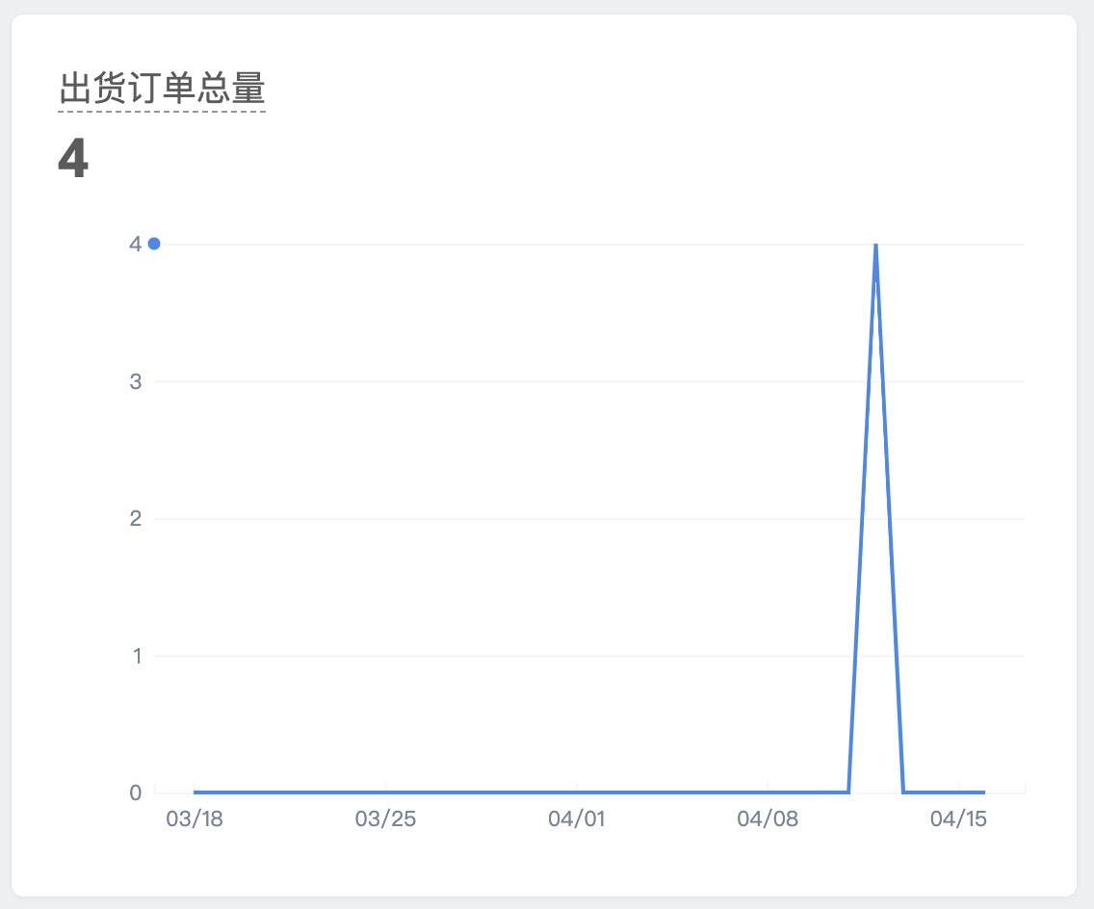Click the 04/15 x-axis label
This screenshot has width=1094, height=909.
coord(958,818)
